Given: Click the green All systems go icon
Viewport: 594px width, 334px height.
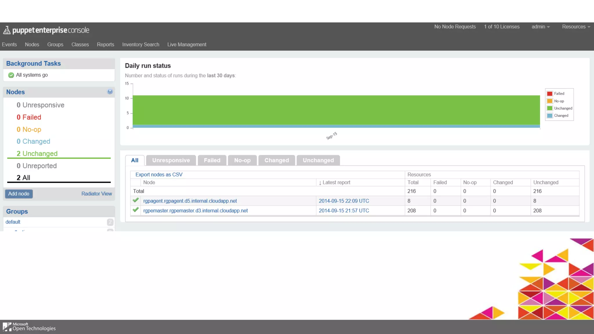Looking at the screenshot, I should [x=11, y=75].
